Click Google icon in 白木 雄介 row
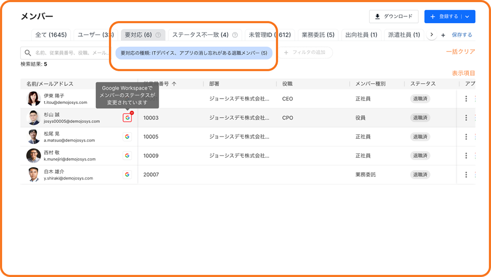This screenshot has height=277, width=491. click(x=127, y=174)
